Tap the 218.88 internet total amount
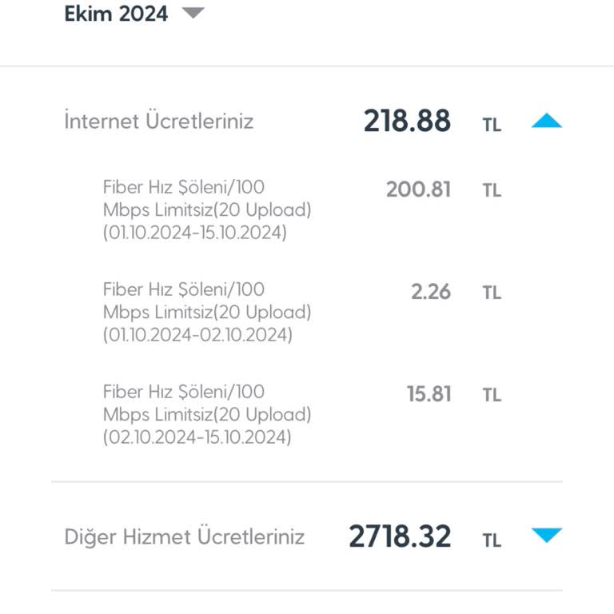The height and width of the screenshot is (614, 614). [407, 122]
